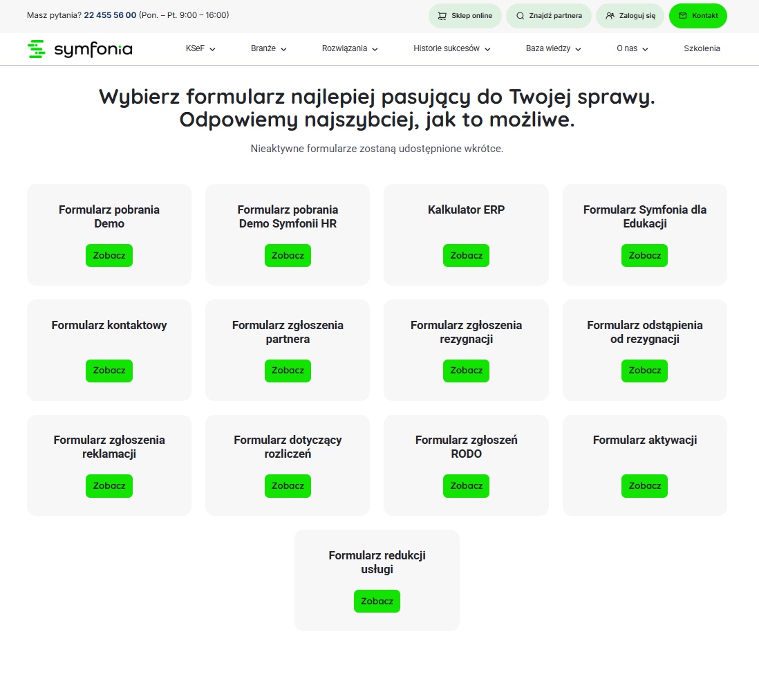This screenshot has width=759, height=679.
Task: Click Zobacz under Formularz zgłoszenia rezygnacji
Action: [x=466, y=371]
